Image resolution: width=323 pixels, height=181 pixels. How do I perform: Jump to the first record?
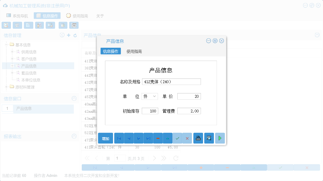pos(119,138)
